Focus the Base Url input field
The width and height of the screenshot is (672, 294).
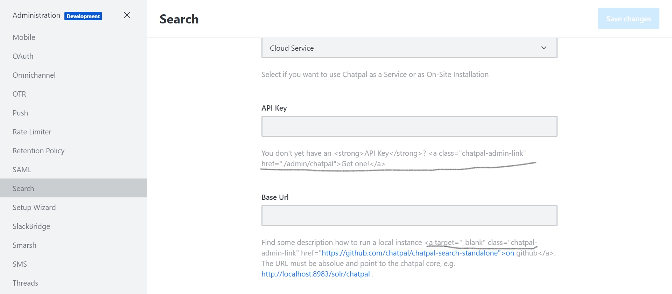click(x=409, y=216)
